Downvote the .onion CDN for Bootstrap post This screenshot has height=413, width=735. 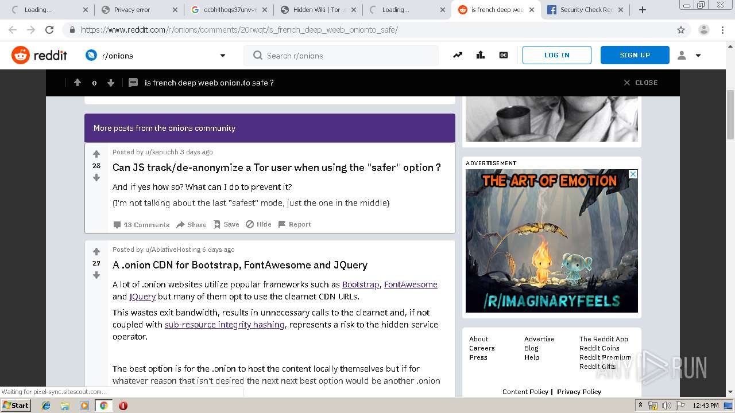(96, 275)
